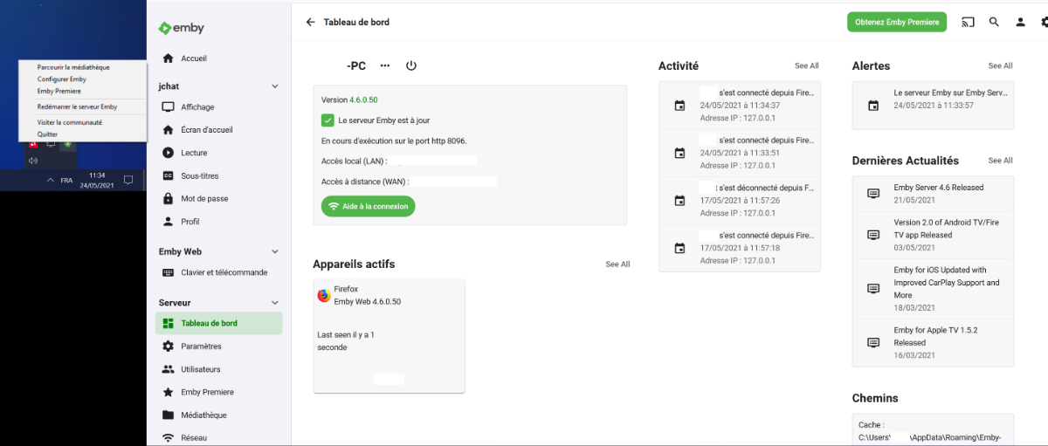
Task: Click See All next to Activité
Action: [806, 65]
